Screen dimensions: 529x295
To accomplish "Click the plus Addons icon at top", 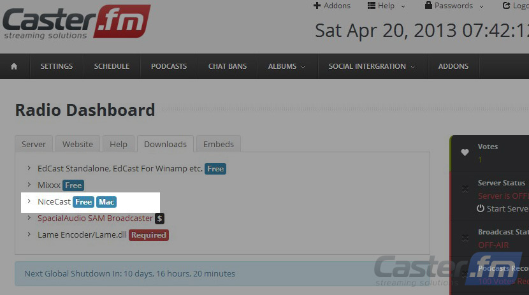I will coord(317,5).
